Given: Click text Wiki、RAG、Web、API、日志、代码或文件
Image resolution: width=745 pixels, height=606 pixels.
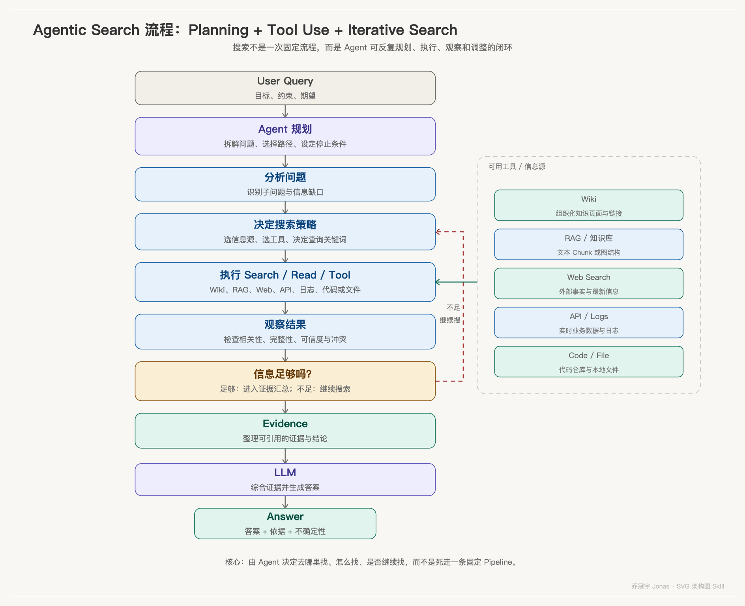Looking at the screenshot, I should click(285, 290).
